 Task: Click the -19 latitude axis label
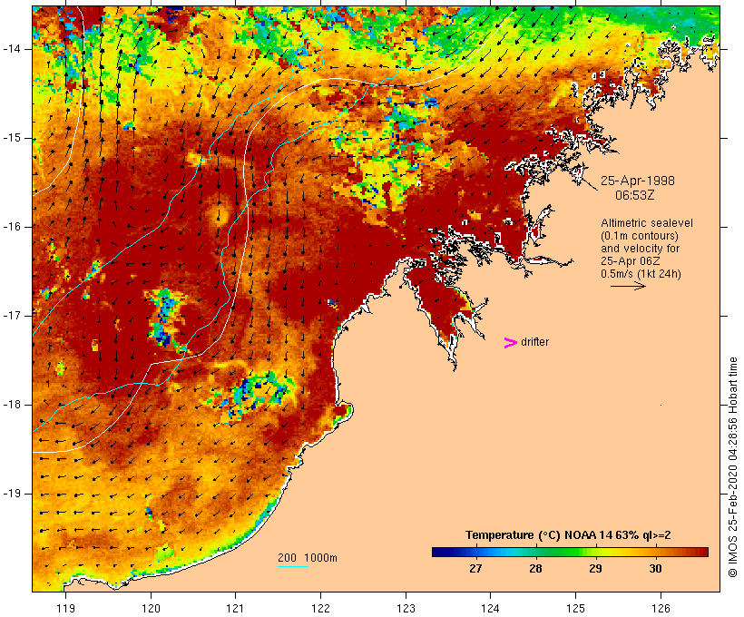pos(12,494)
